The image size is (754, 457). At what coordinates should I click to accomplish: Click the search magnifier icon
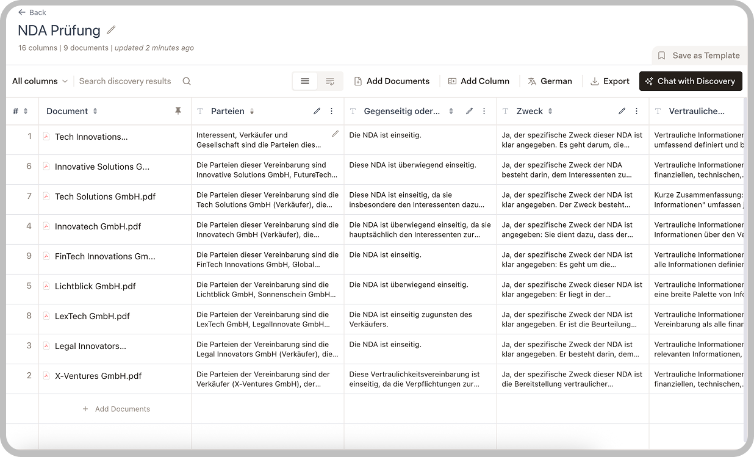[x=187, y=81]
